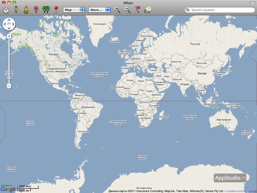Click the zoom in magnifier icon
Screen dimensions: 257x193
[x=117, y=10]
